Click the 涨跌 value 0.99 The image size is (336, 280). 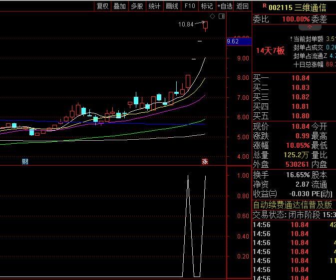pos(303,136)
